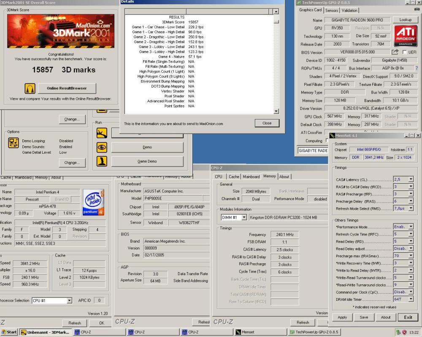Switch to the Sensors tab in GPU-Z
The width and height of the screenshot is (422, 337).
tap(331, 11)
